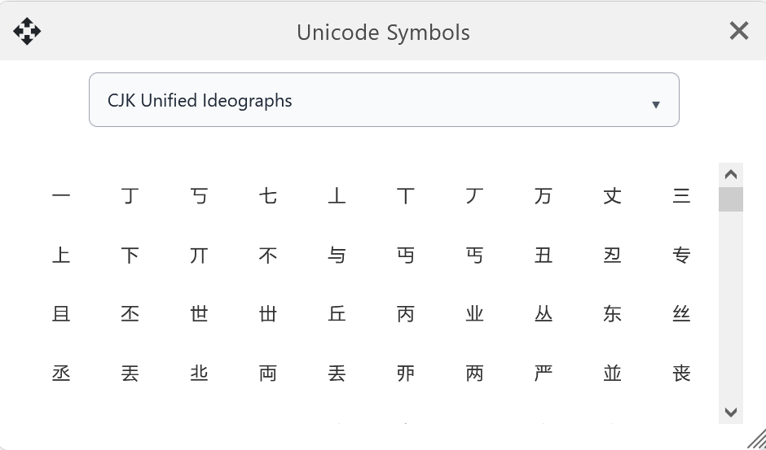Insert the 七 character

pyautogui.click(x=268, y=196)
